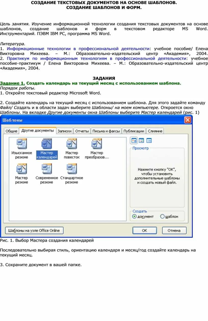Click the Шаблоны dialog title bar text
The width and height of the screenshot is (208, 321).
coord(12,120)
